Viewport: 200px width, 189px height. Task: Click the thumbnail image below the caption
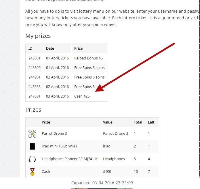(102, 188)
